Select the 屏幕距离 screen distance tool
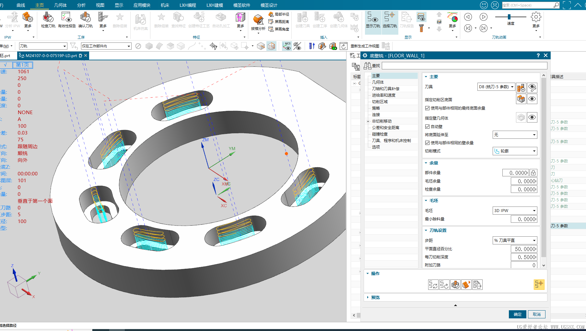This screenshot has height=331, width=586. (279, 22)
